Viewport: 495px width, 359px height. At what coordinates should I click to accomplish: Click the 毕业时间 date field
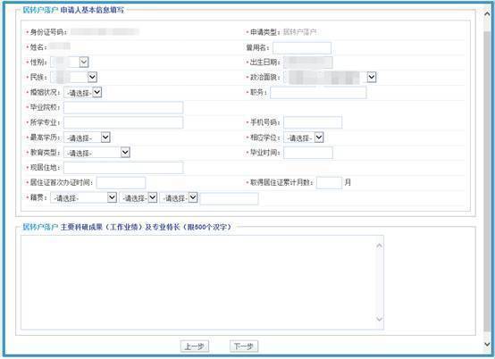[308, 153]
